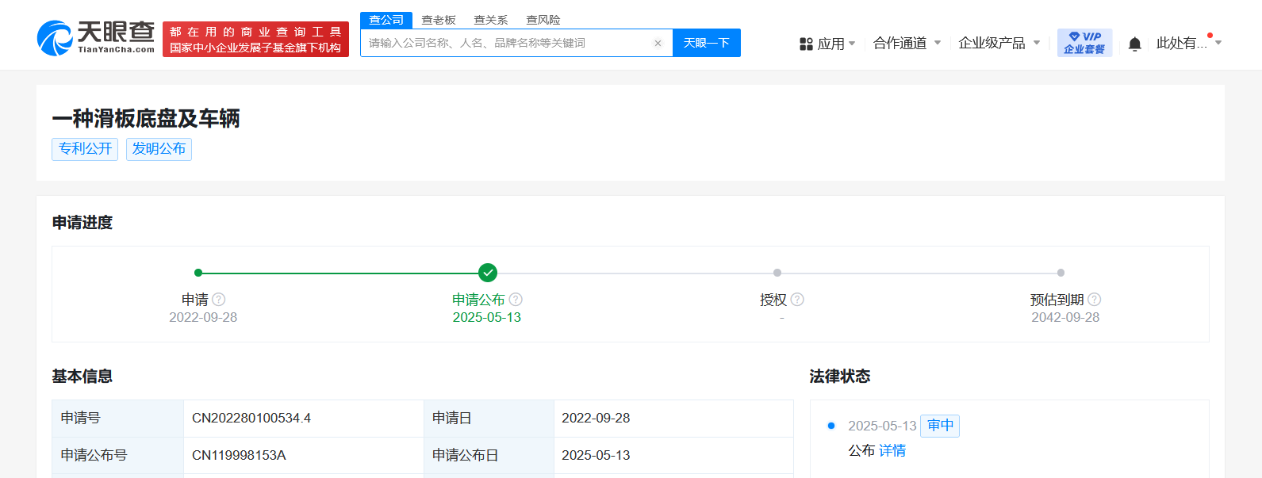The width and height of the screenshot is (1262, 478).
Task: Show help icon next to 申请公布
Action: [516, 300]
